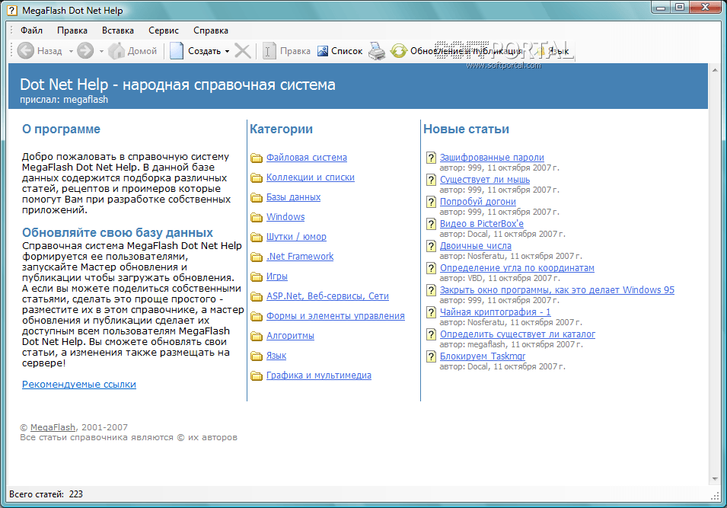This screenshot has width=727, height=508.
Task: Click the scrollbar up arrow
Action: coord(714,69)
